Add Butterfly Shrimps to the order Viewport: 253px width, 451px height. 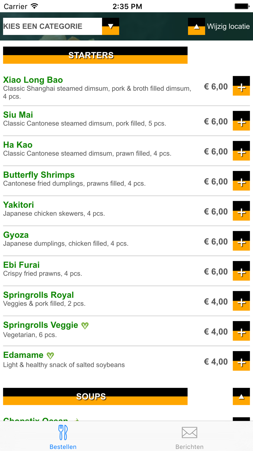pos(241,181)
